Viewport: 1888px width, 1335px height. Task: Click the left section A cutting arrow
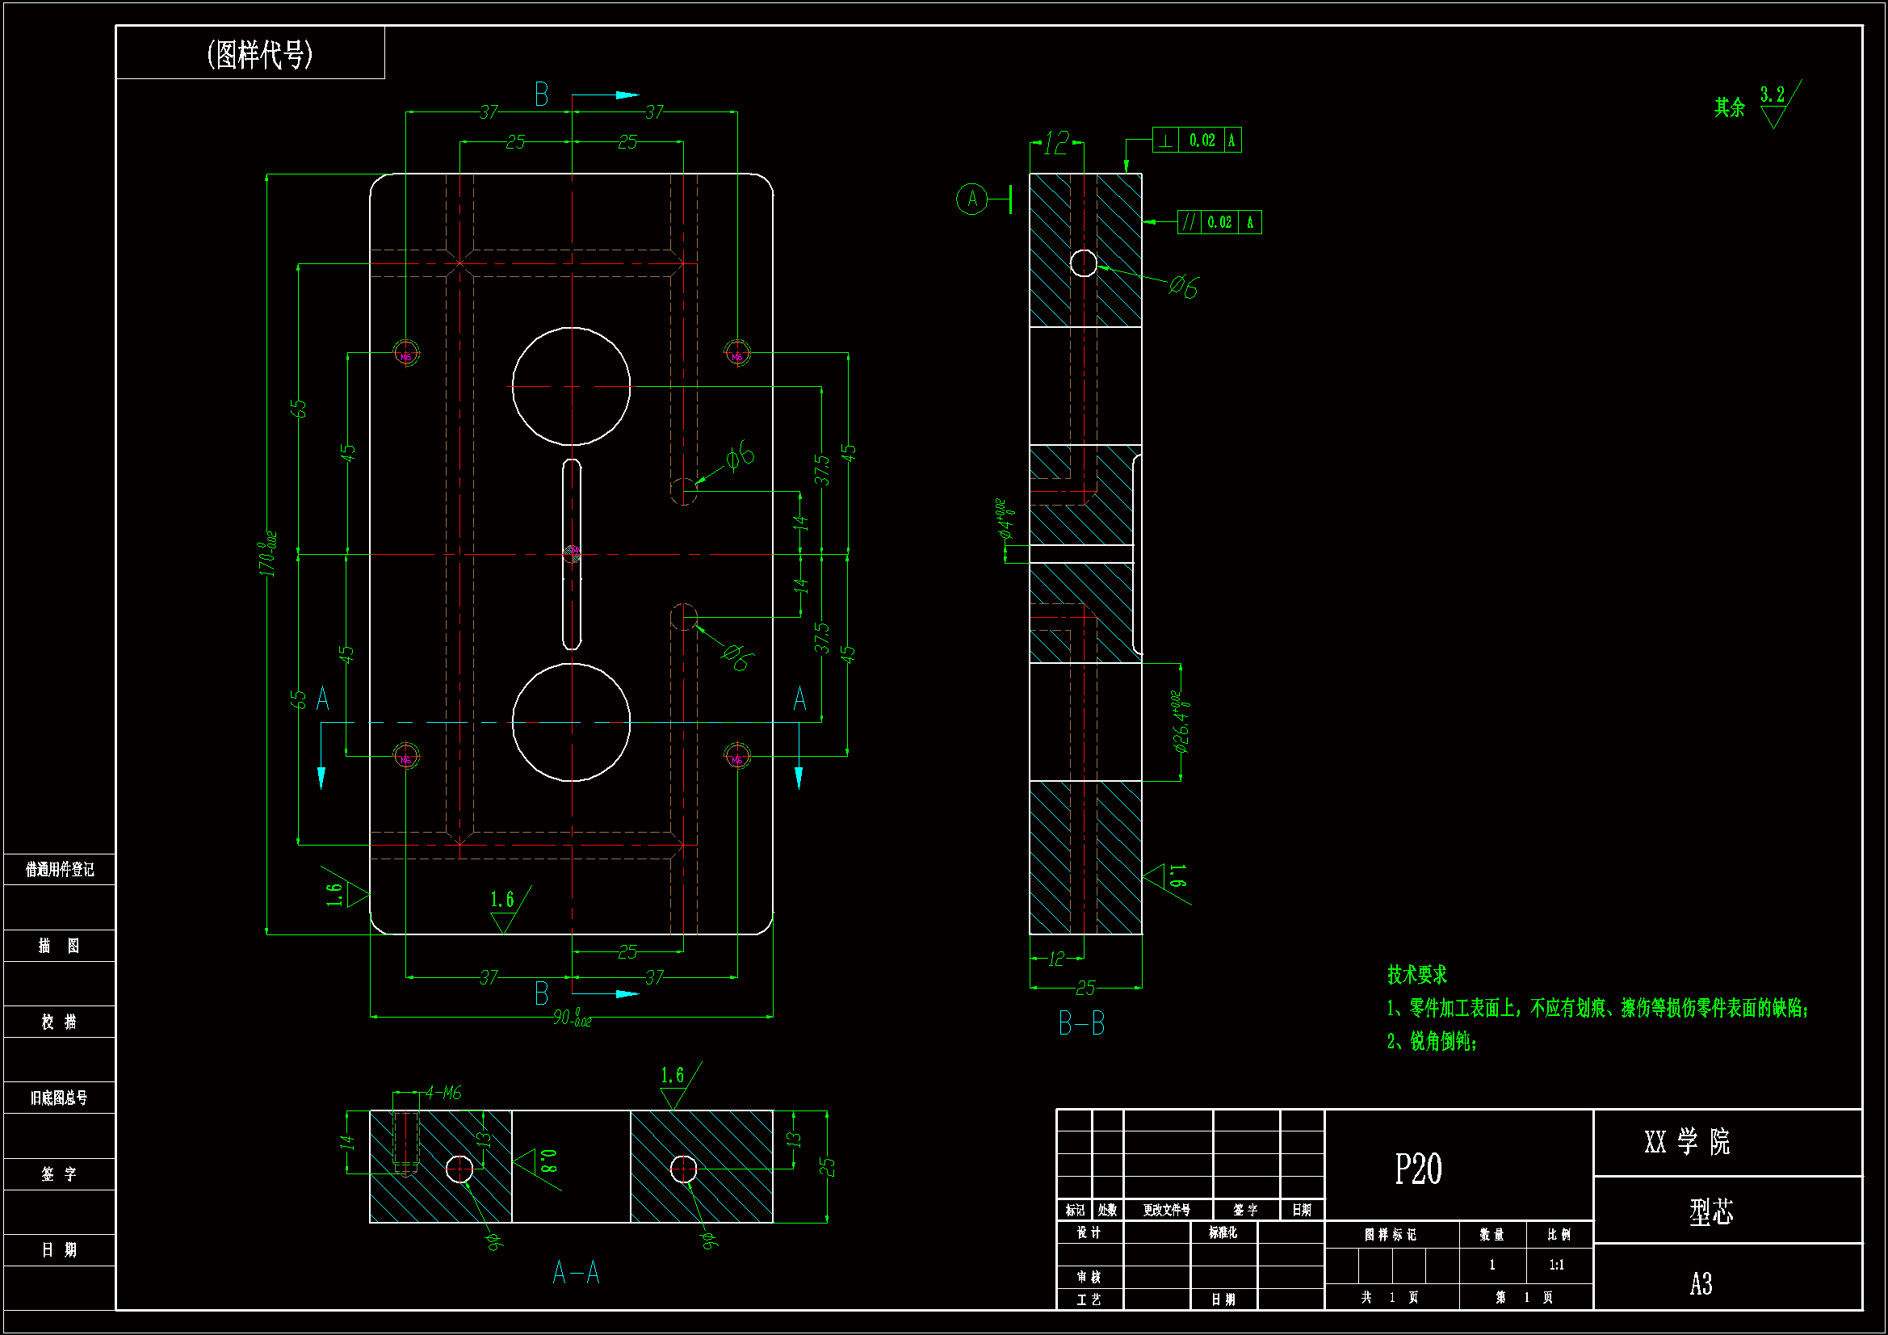[321, 775]
